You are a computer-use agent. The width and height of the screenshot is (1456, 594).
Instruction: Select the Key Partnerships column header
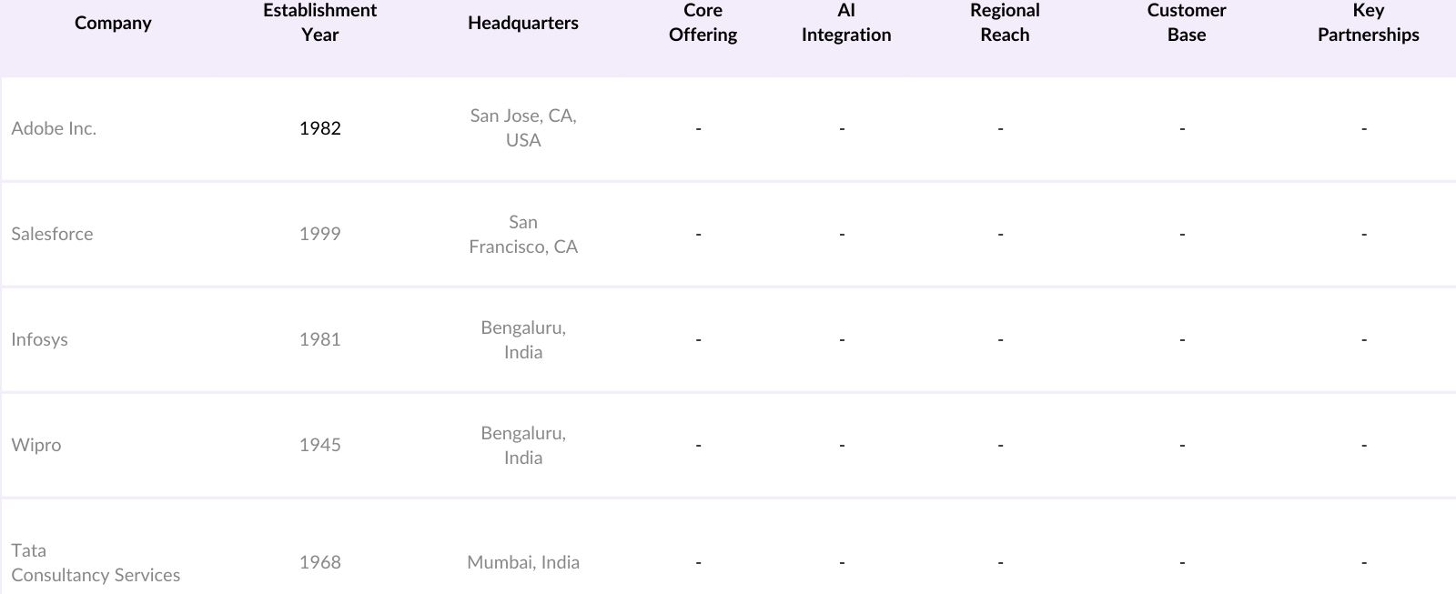(1368, 23)
